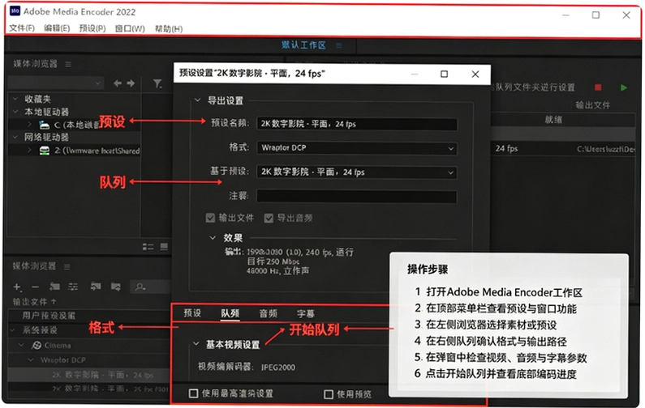This screenshot has height=408, width=645.
Task: Start the queue with green play button
Action: click(x=624, y=87)
